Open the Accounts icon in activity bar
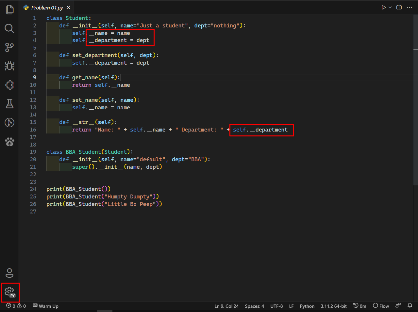This screenshot has width=418, height=312. pyautogui.click(x=9, y=273)
